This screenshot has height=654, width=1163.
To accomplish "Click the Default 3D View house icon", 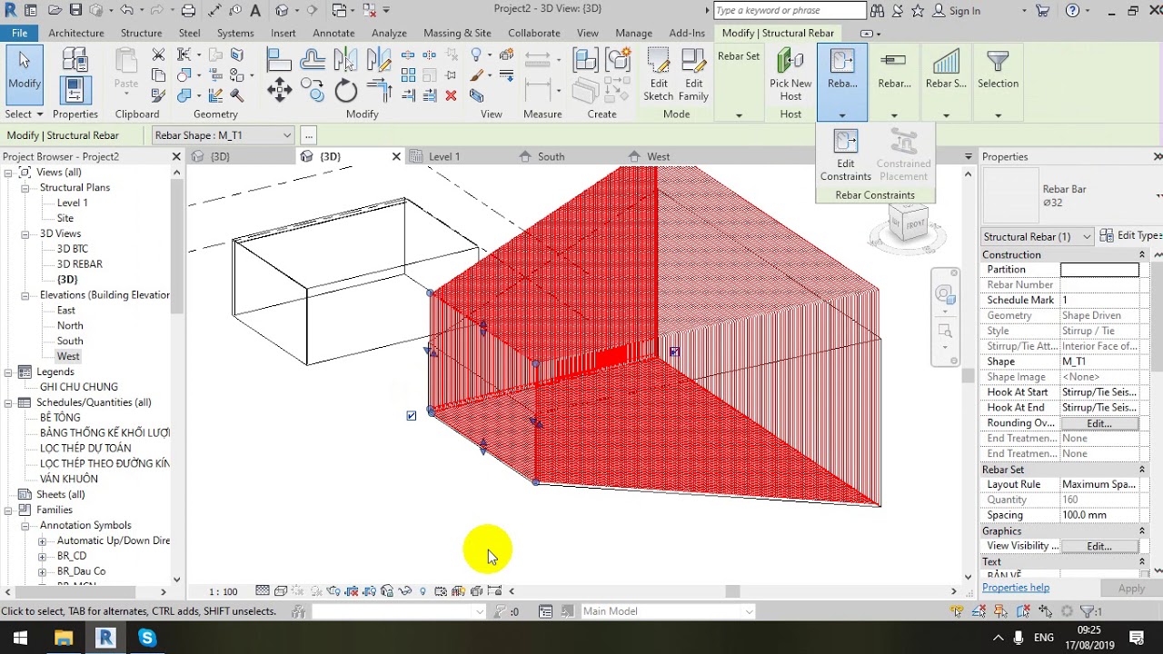I will 283,11.
